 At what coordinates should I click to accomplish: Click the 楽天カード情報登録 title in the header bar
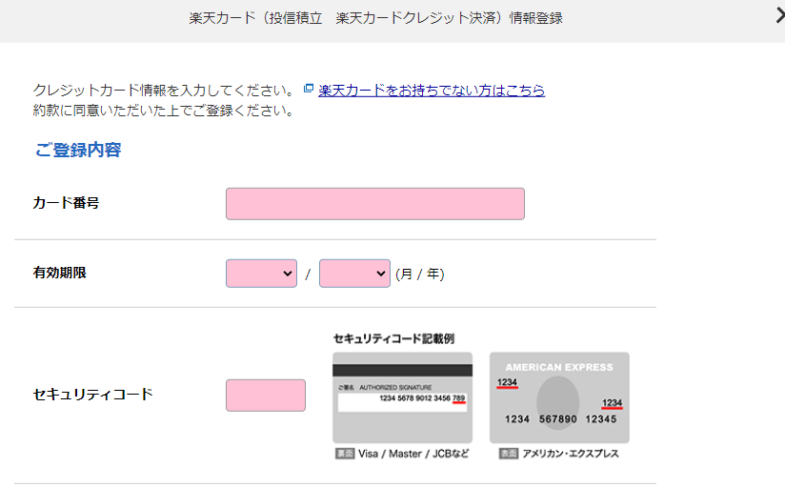click(375, 18)
